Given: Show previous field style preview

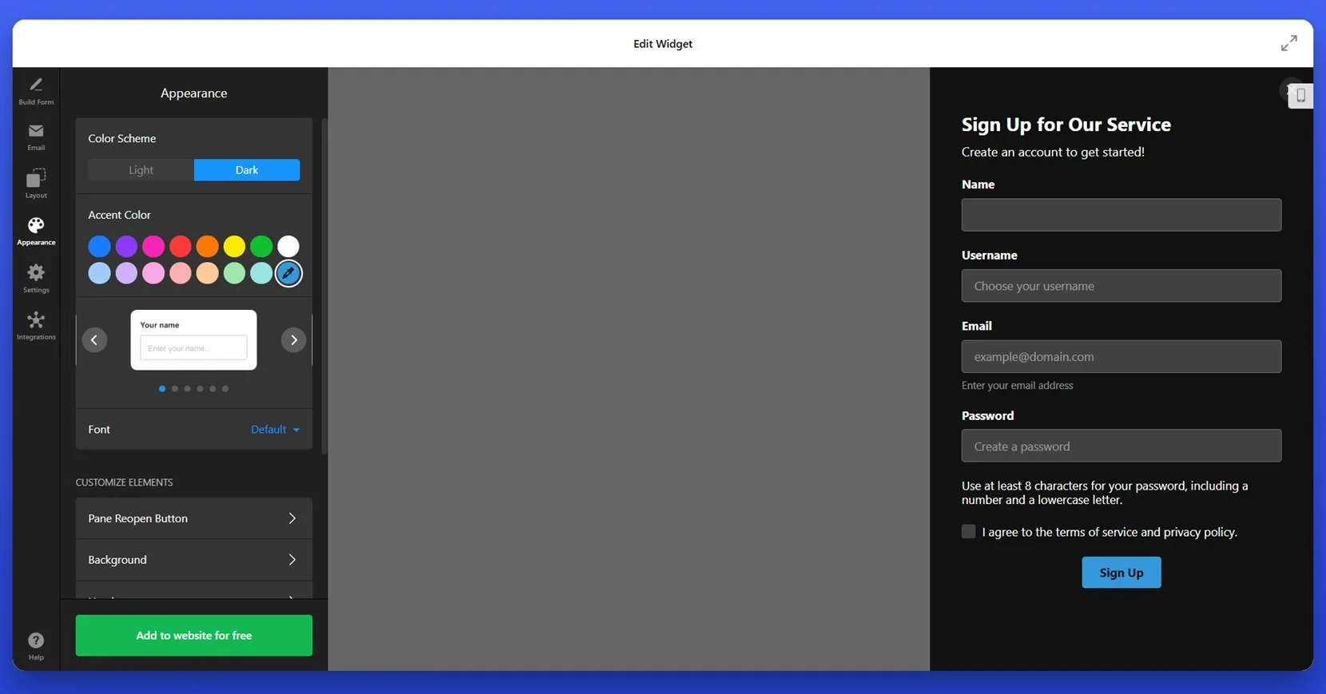Looking at the screenshot, I should (x=94, y=340).
